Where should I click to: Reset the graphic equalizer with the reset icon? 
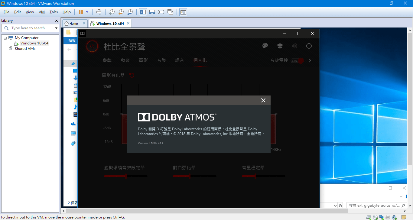tap(132, 75)
